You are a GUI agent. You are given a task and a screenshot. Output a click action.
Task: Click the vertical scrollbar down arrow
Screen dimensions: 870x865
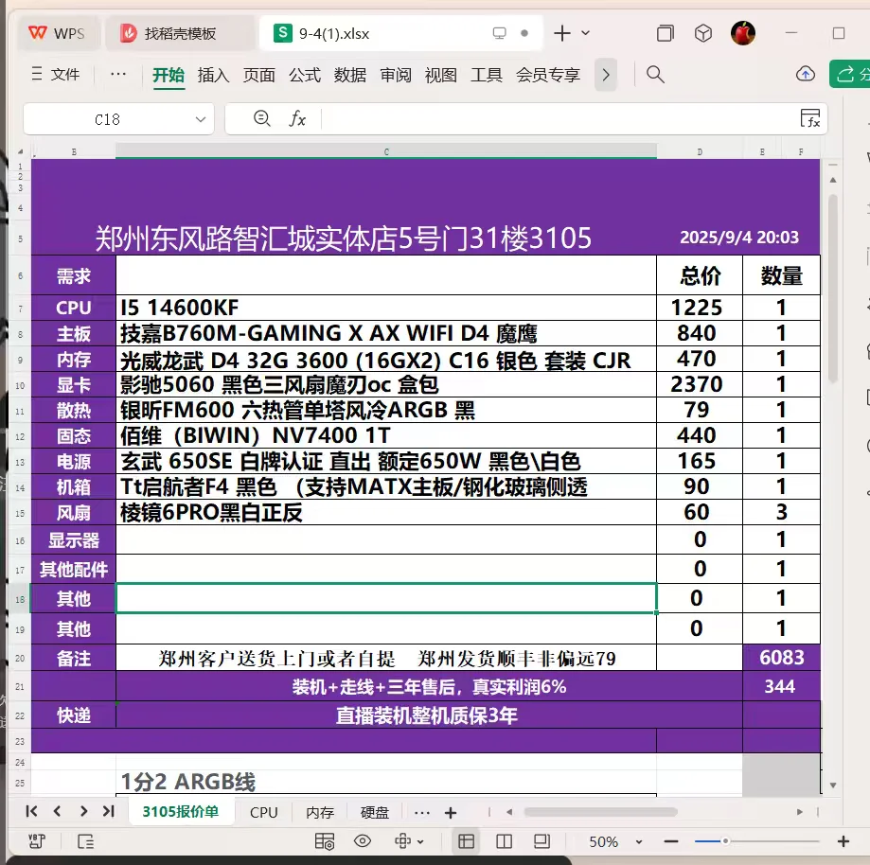coord(832,786)
